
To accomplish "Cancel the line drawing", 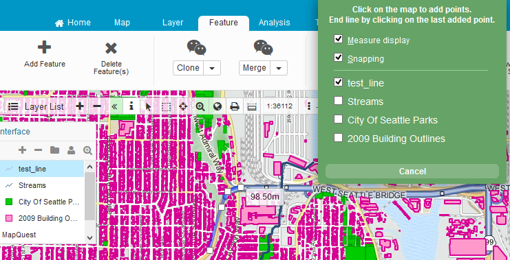I will click(412, 172).
